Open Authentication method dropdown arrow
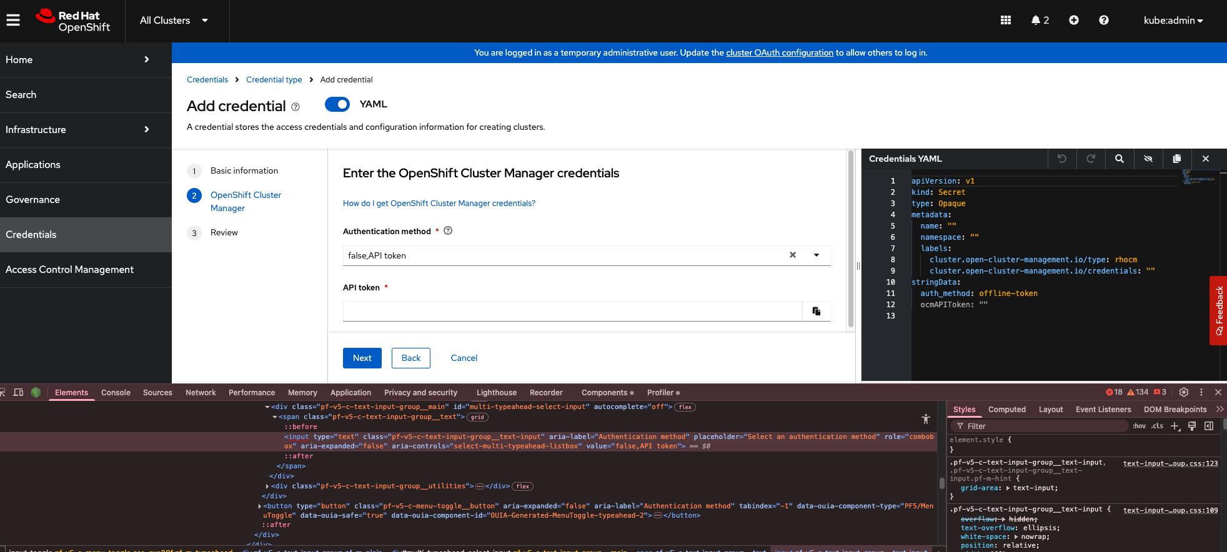1227x552 pixels. (x=817, y=255)
